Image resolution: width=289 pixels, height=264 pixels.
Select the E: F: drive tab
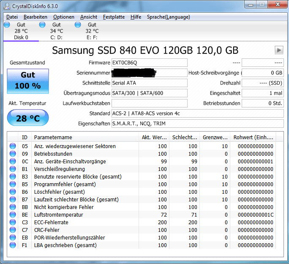point(92,31)
